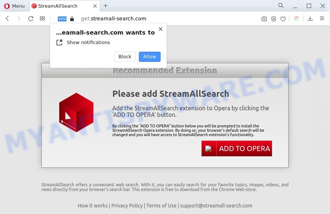Click the ADD TO OPERA button
This screenshot has height=214, width=330.
[x=237, y=148]
